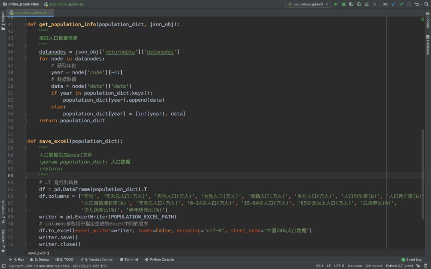Collapse the get_population_info function fold marker

pos(25,24)
